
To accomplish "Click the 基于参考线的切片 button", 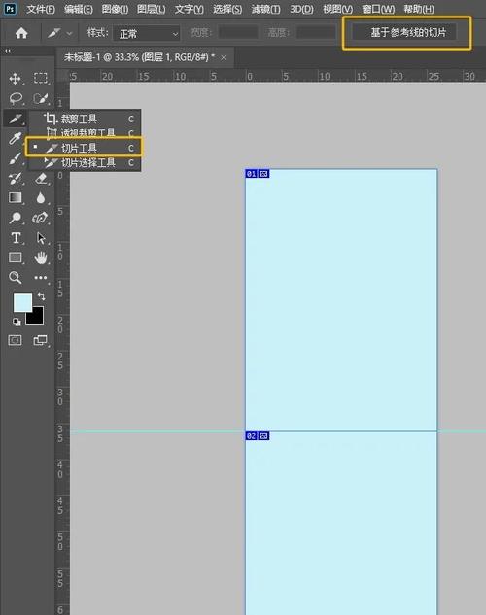I will point(408,33).
